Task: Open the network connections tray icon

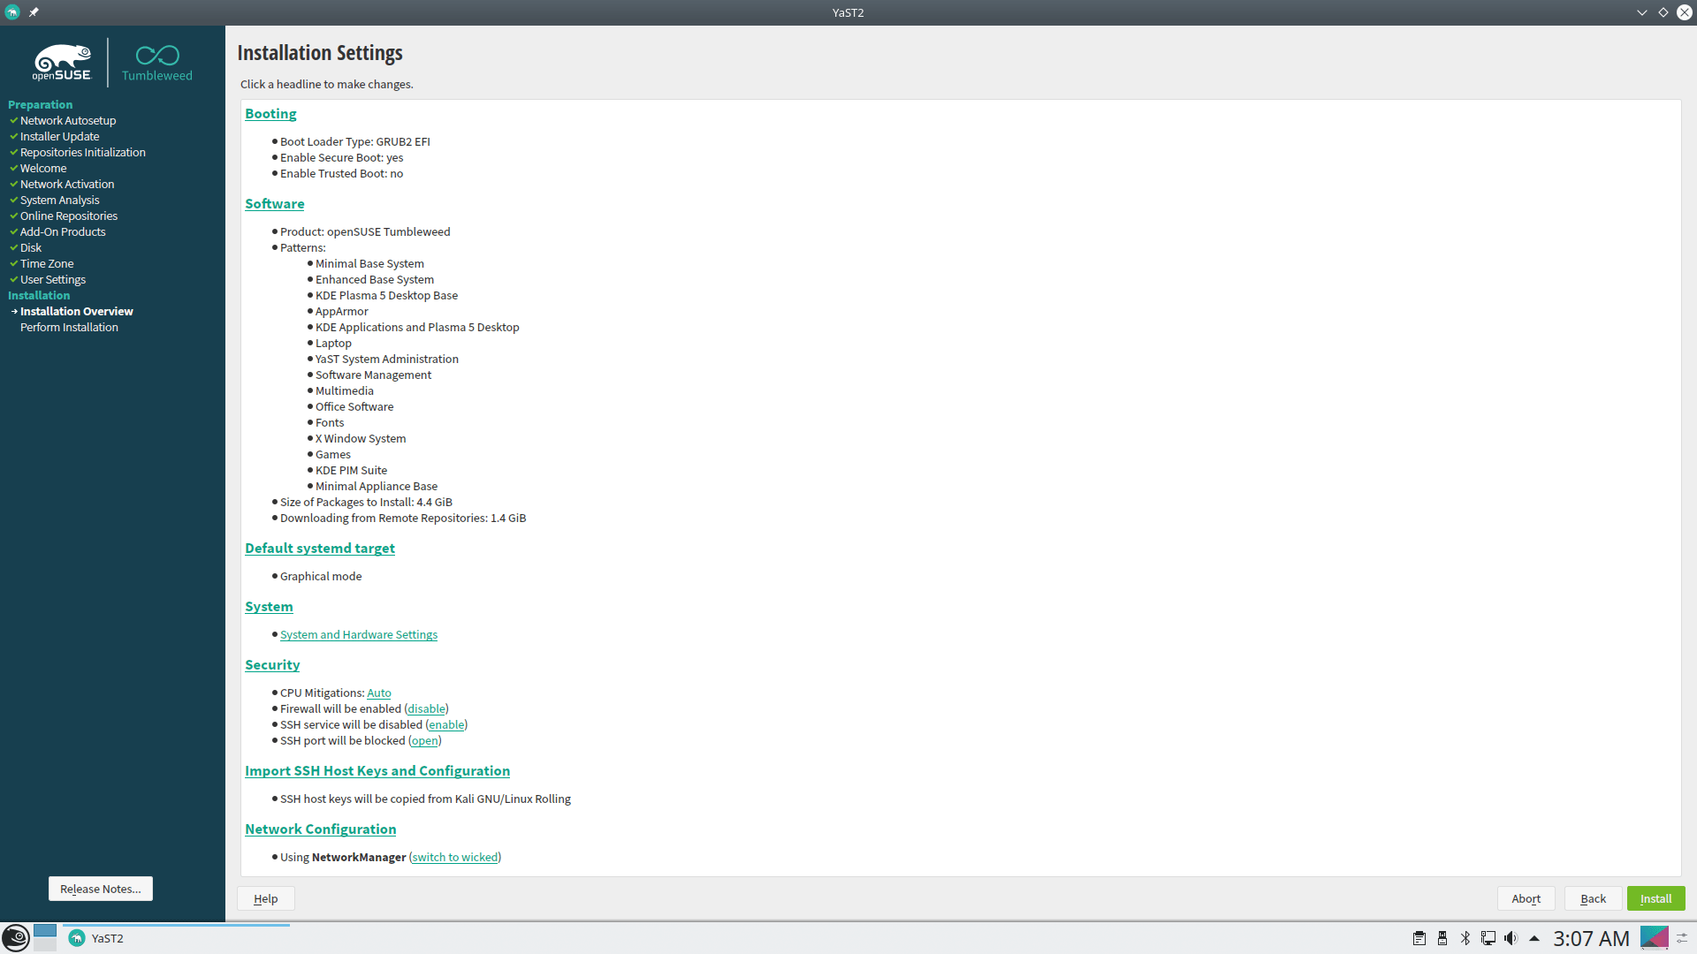Action: point(1488,938)
